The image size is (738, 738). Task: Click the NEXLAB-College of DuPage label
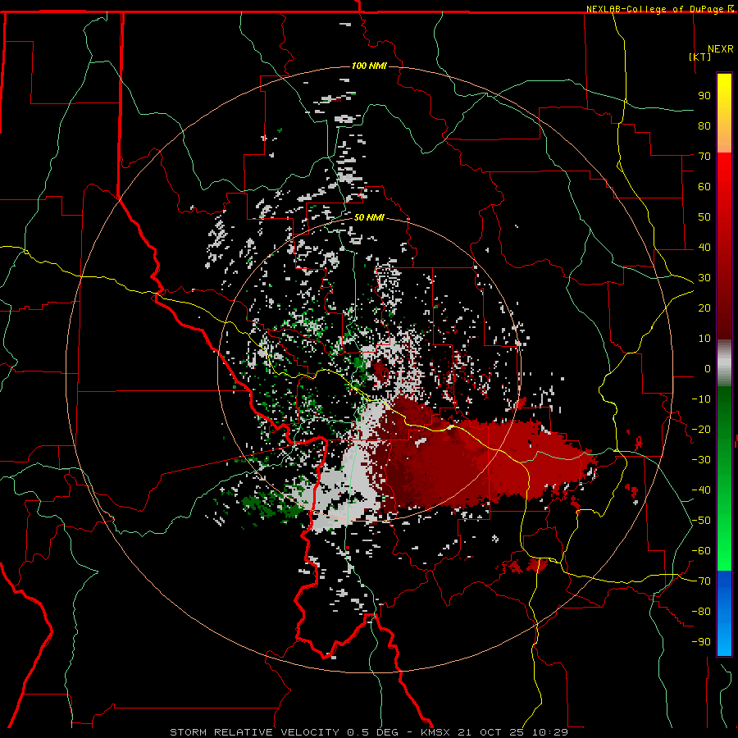coord(659,9)
